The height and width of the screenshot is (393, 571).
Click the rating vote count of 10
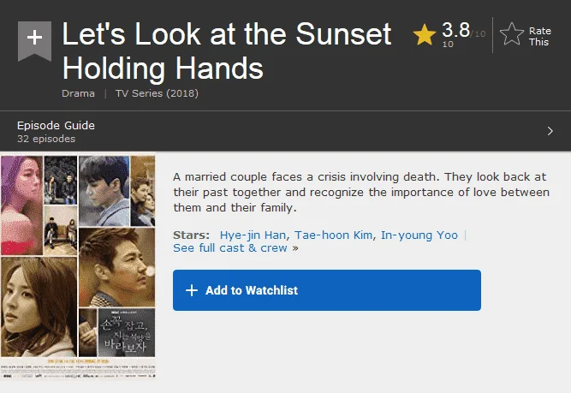tap(448, 44)
